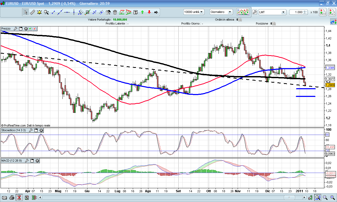
Task: Open the LMT order type dropdown
Action: (x=272, y=12)
